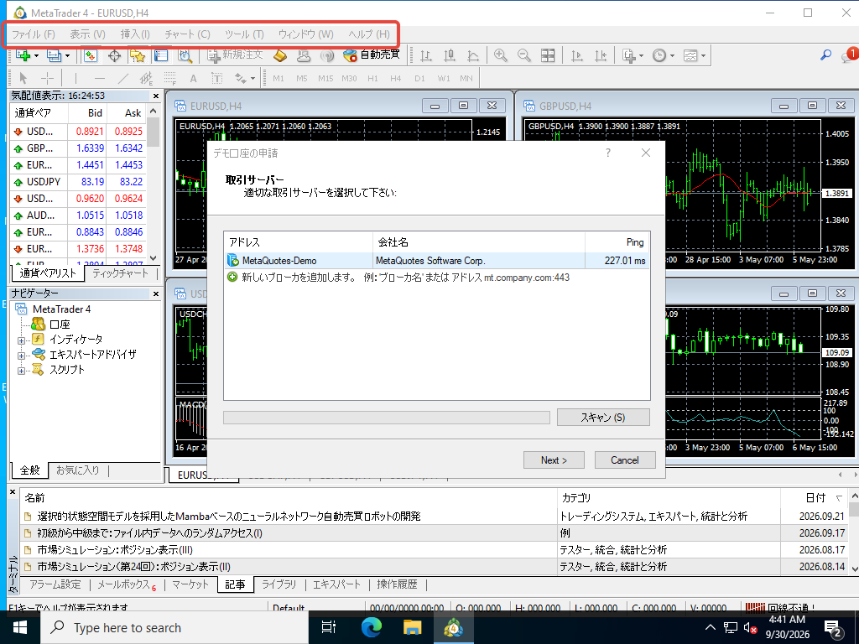Click the tile windows icon
The height and width of the screenshot is (644, 859).
pyautogui.click(x=548, y=55)
